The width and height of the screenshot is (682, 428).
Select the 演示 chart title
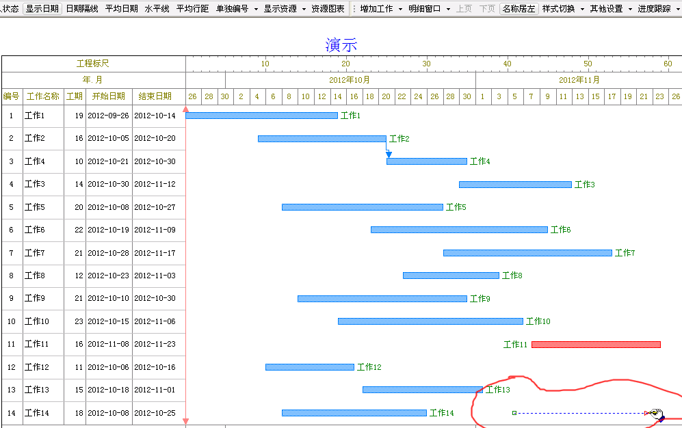click(341, 45)
